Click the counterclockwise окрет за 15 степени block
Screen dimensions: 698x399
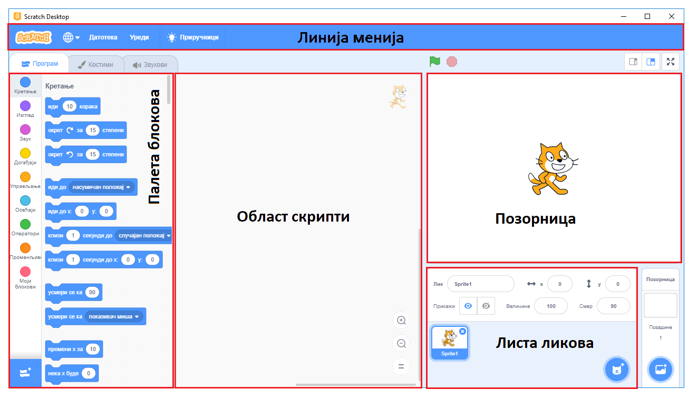tap(86, 155)
